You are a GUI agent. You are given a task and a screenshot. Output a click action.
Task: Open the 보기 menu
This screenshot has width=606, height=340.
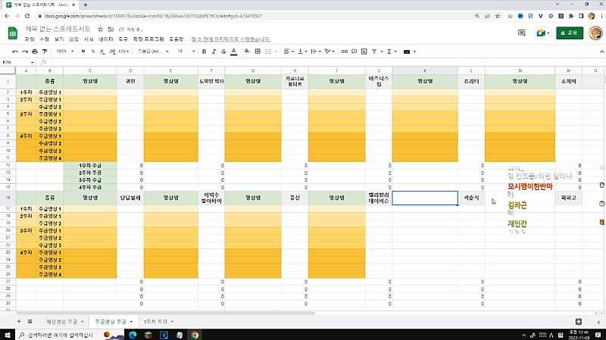coord(59,39)
